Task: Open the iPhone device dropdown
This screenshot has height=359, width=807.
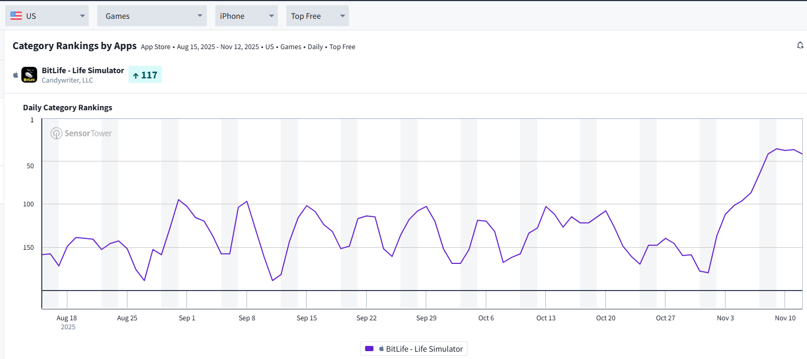Action: (246, 16)
